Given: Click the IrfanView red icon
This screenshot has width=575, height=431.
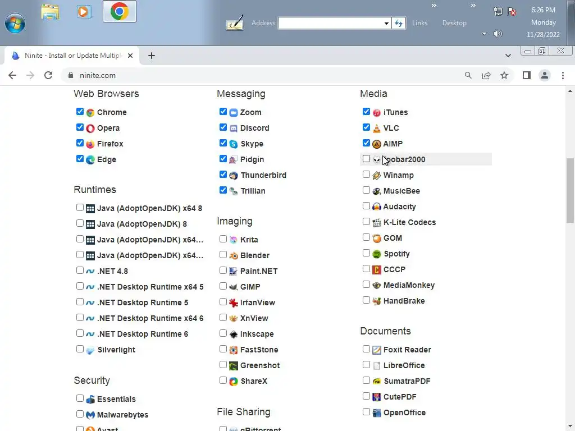Looking at the screenshot, I should (x=234, y=302).
